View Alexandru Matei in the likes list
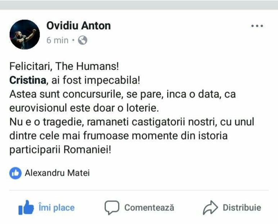The width and height of the screenshot is (278, 224). tap(57, 173)
